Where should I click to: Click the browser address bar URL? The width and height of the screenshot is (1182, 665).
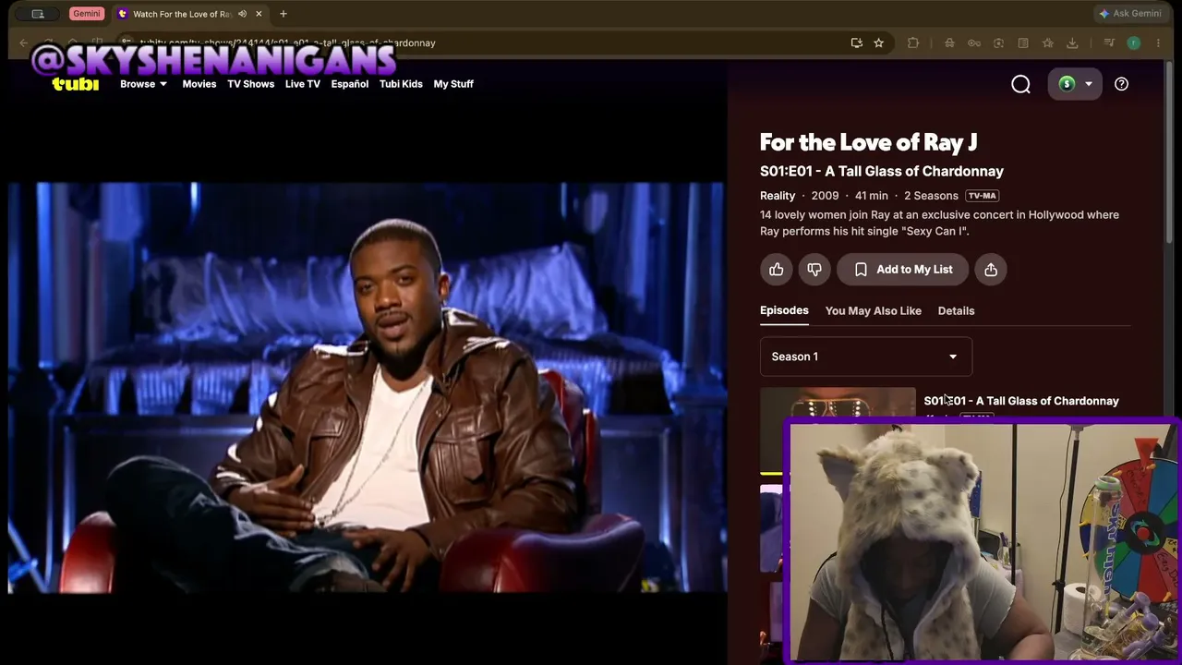[x=288, y=42]
